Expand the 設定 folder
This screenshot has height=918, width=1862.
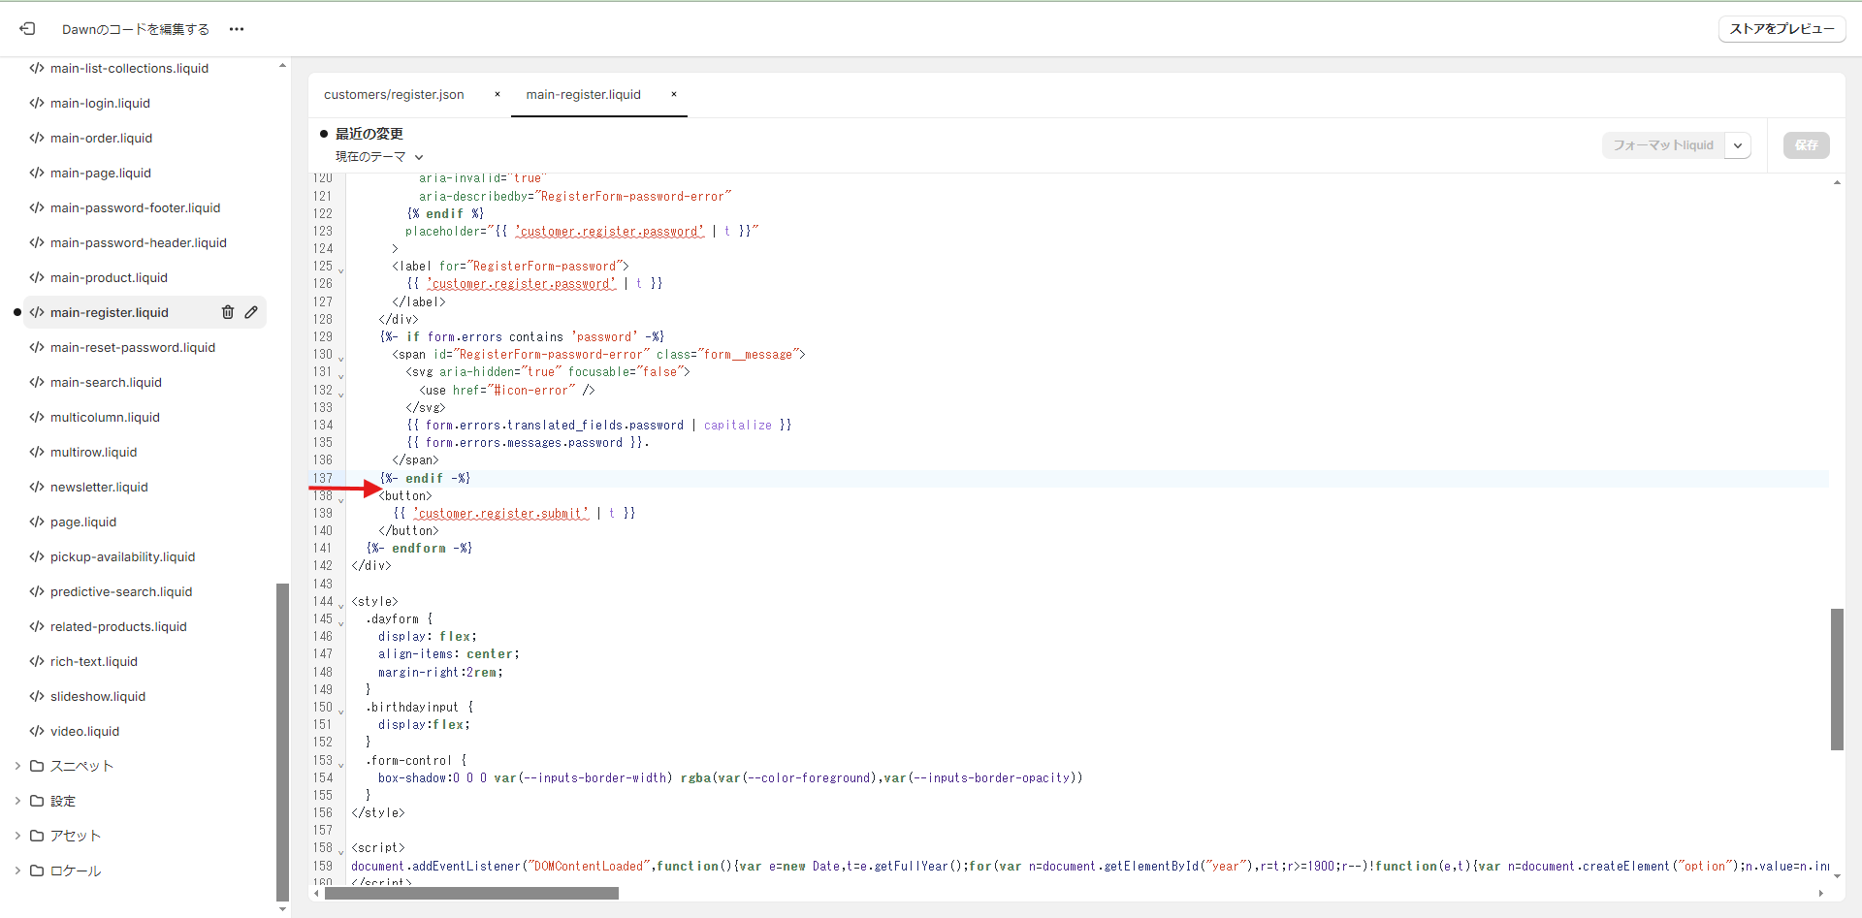click(x=17, y=801)
